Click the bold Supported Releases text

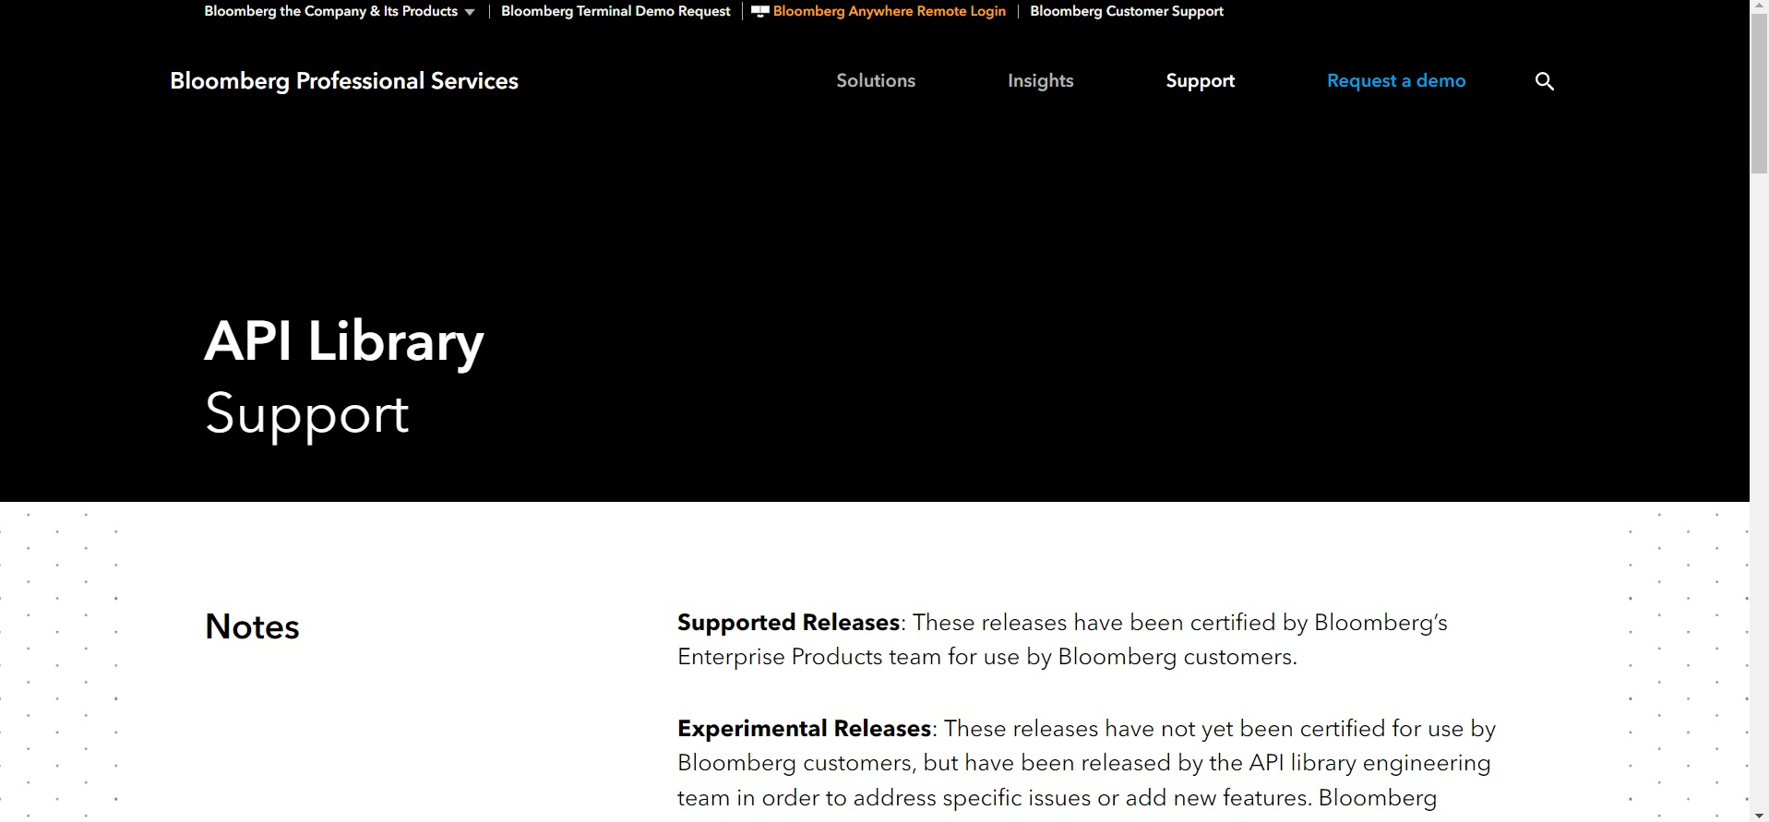788,623
